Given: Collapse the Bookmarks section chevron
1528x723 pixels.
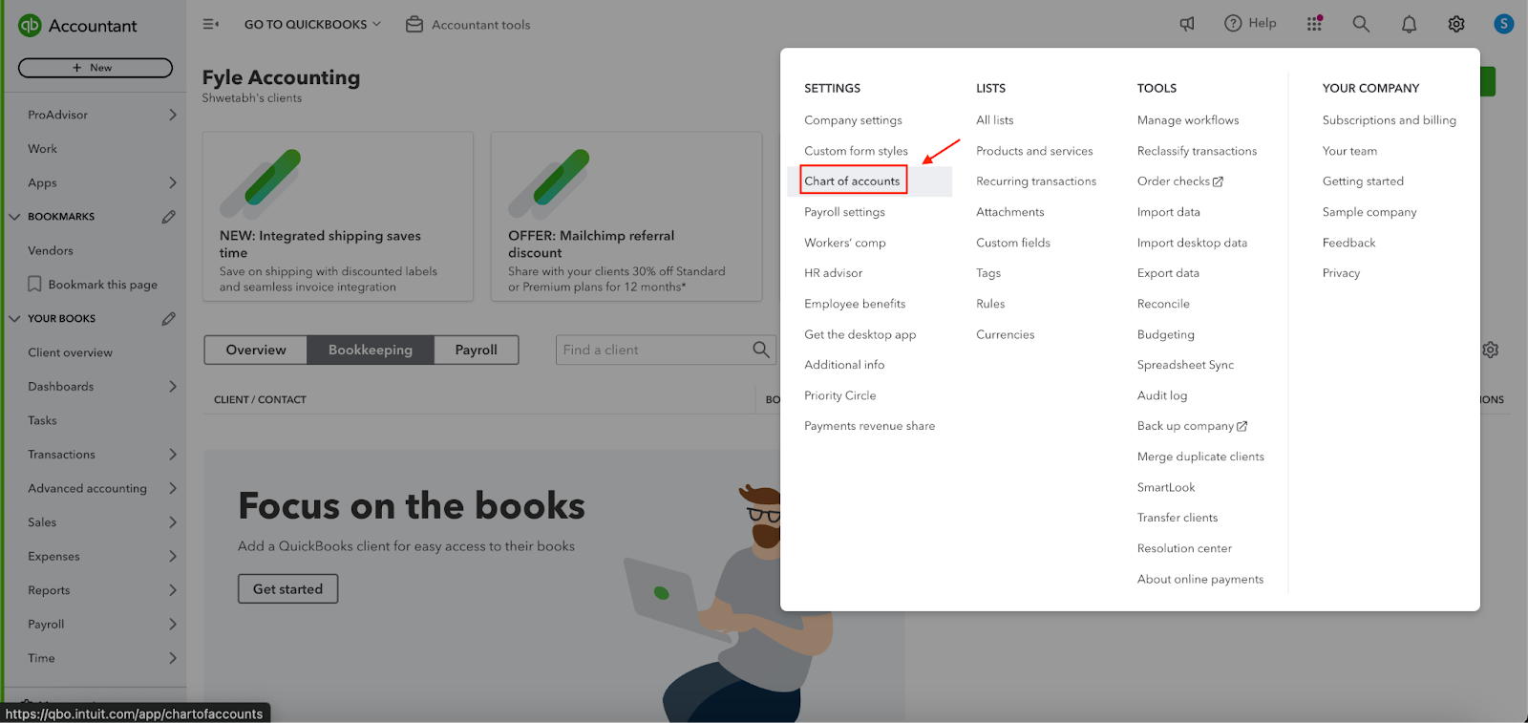Looking at the screenshot, I should tap(14, 217).
